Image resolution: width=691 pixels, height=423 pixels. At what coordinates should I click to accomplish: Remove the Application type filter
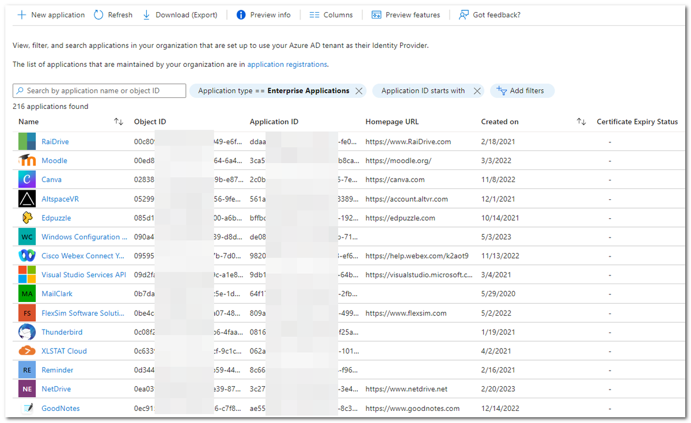point(359,91)
